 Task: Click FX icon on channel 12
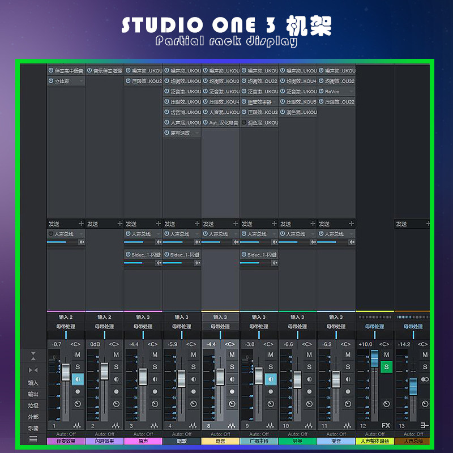pyautogui.click(x=386, y=426)
